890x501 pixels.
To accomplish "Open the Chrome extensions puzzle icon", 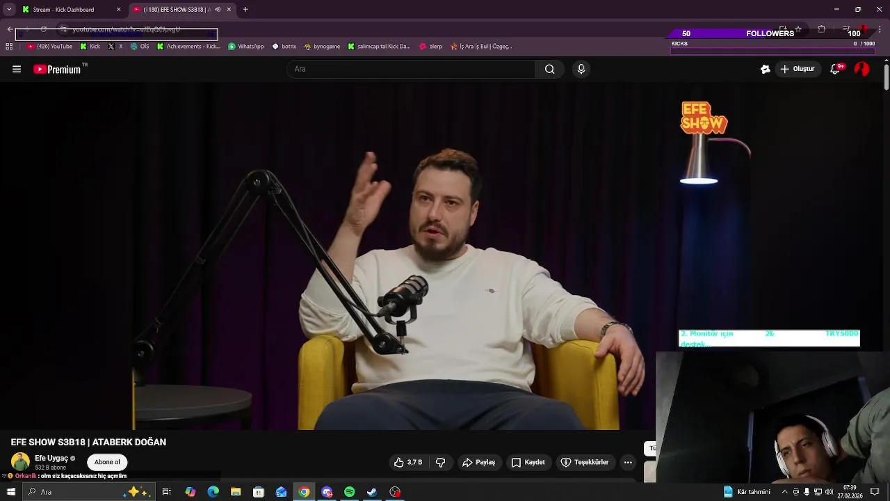I will [821, 29].
